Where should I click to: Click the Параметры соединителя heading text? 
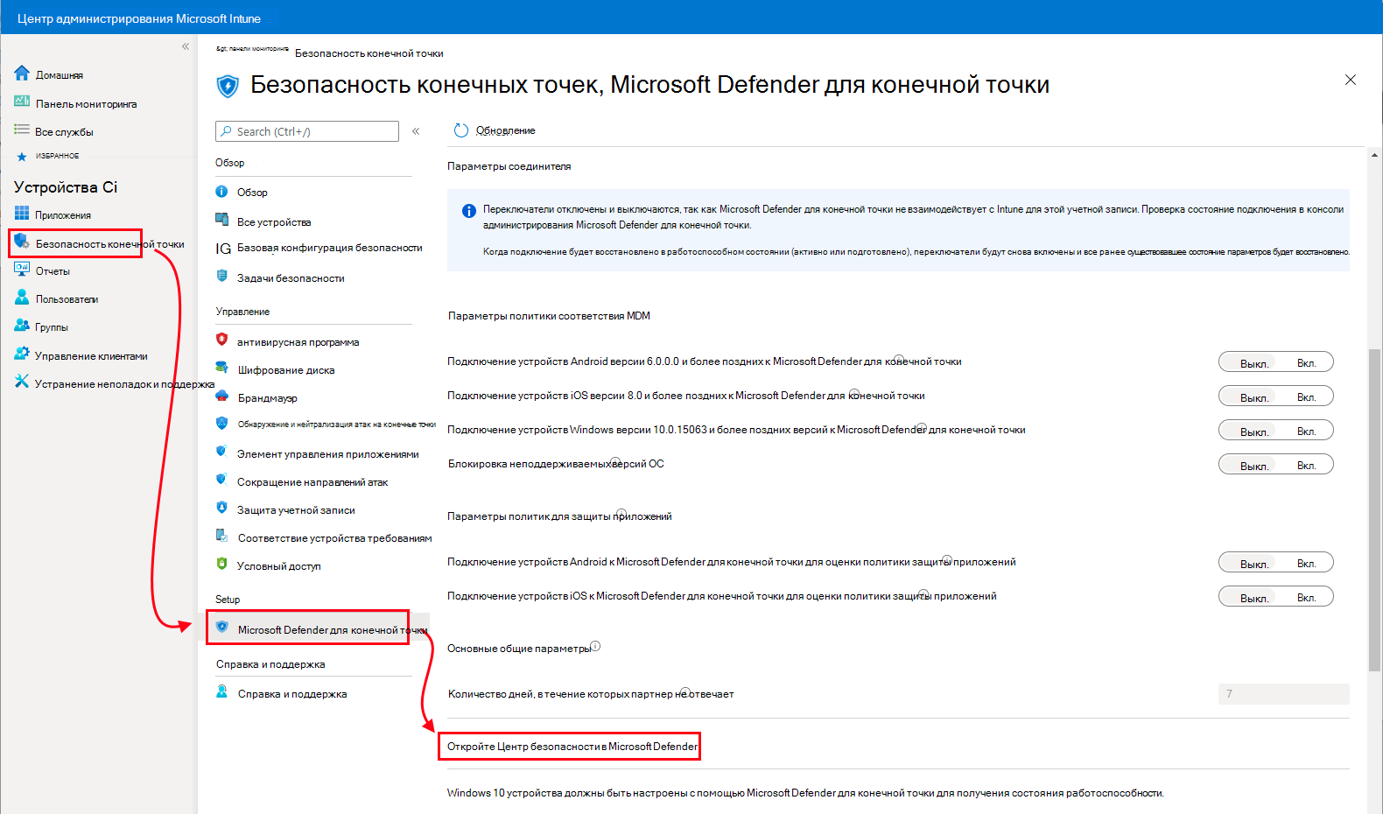(x=509, y=166)
